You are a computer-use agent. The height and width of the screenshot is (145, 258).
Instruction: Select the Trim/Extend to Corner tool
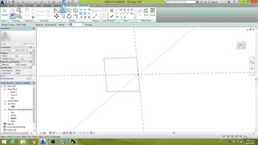pos(75,16)
